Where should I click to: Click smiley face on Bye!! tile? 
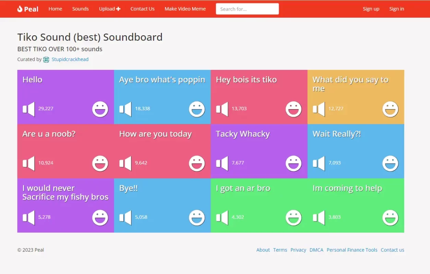point(197,218)
